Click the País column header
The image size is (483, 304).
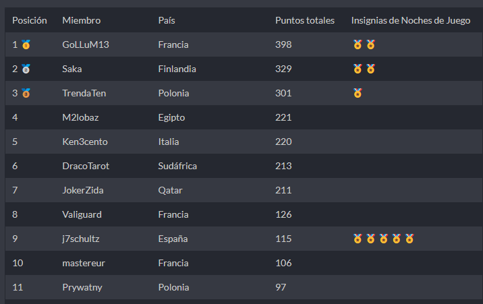(x=167, y=20)
